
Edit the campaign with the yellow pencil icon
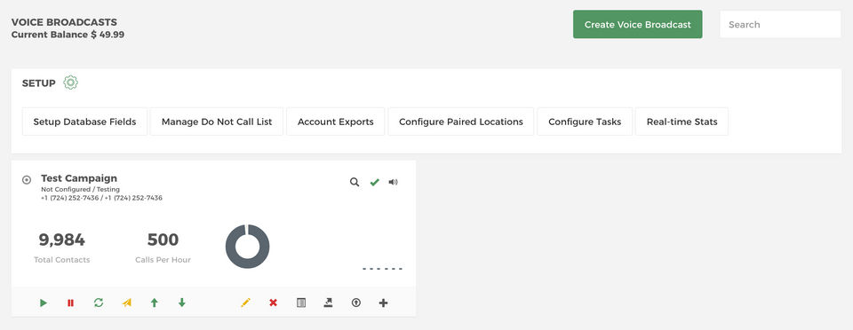245,302
